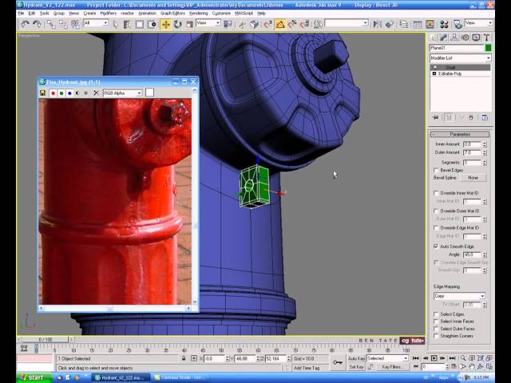Open the RGB Alpha channel dropdown
The width and height of the screenshot is (511, 383).
[x=122, y=93]
